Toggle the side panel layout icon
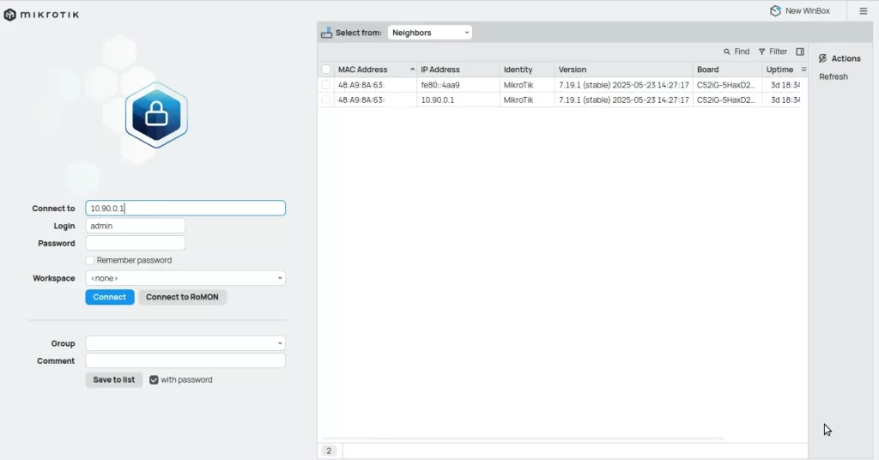 pos(800,51)
